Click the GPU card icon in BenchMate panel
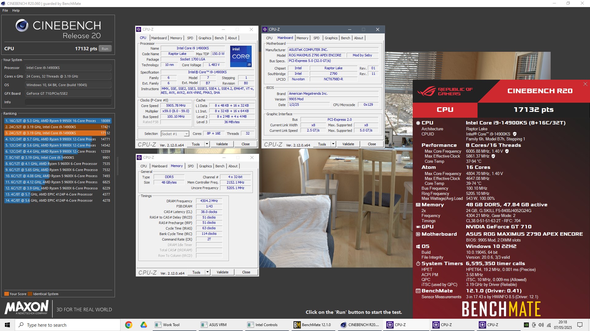Screen dimensions: 590x331 click(x=418, y=227)
